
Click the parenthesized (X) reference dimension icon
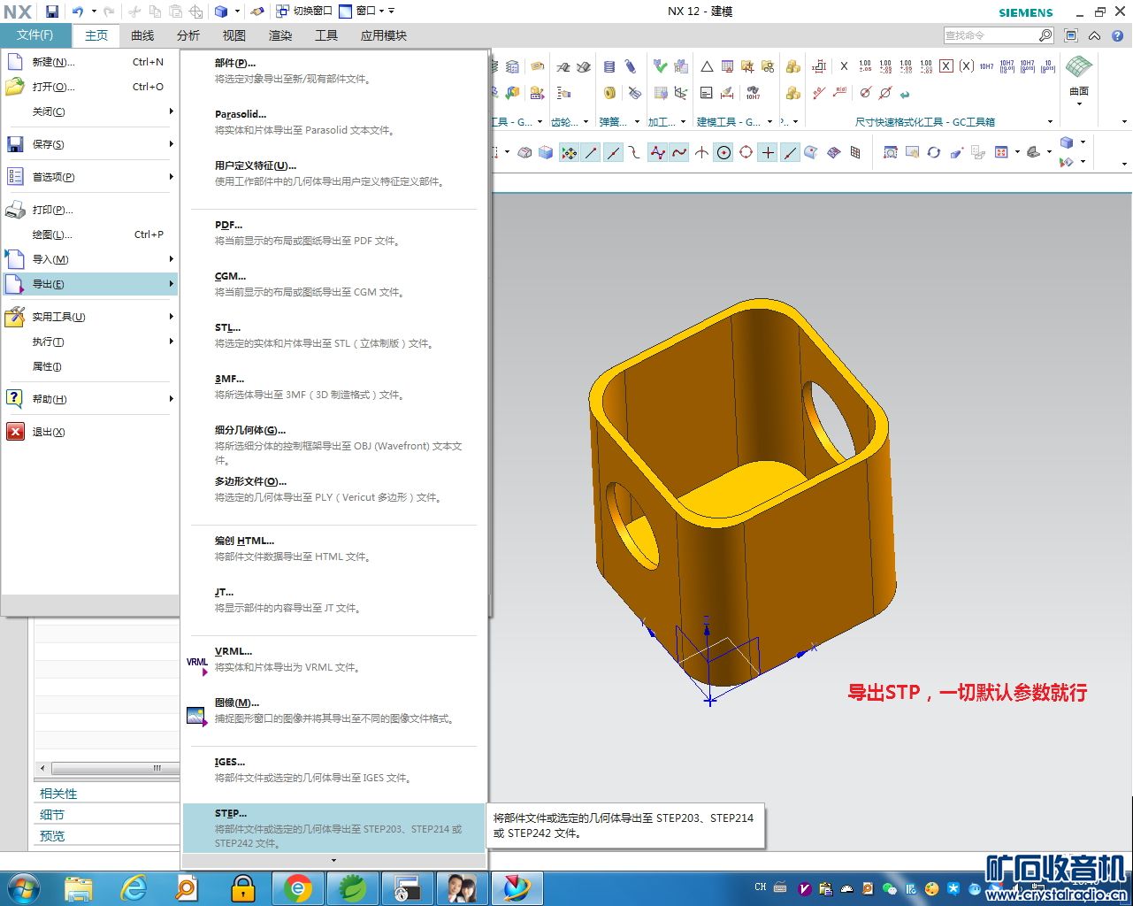[967, 66]
